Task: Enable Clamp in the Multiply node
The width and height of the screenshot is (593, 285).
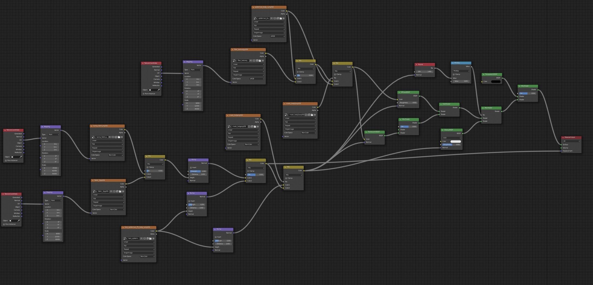Action: [454, 74]
